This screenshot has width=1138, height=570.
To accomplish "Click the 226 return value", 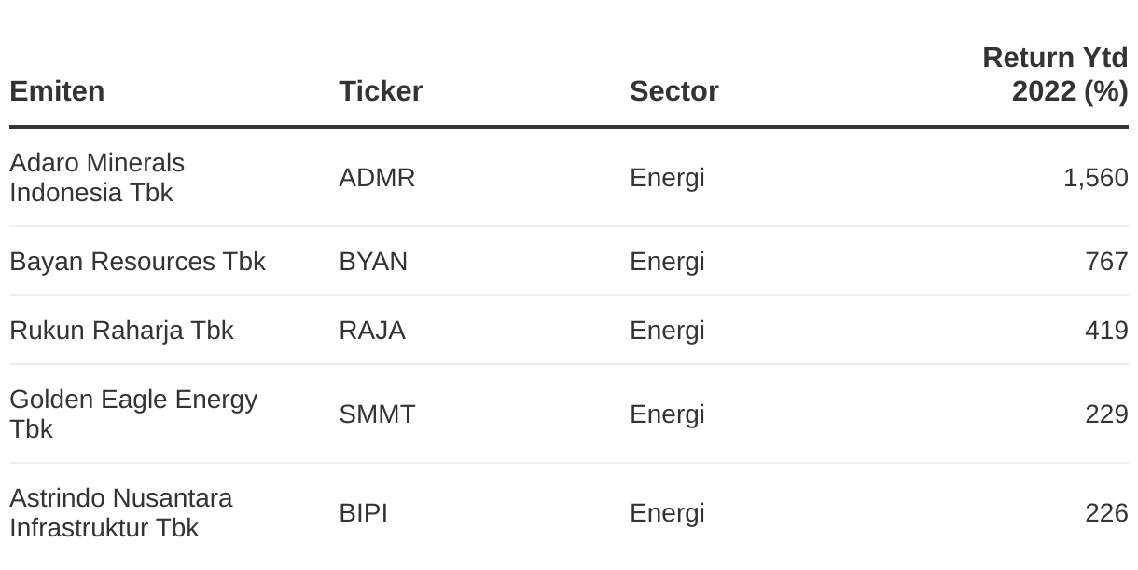I will 1106,513.
